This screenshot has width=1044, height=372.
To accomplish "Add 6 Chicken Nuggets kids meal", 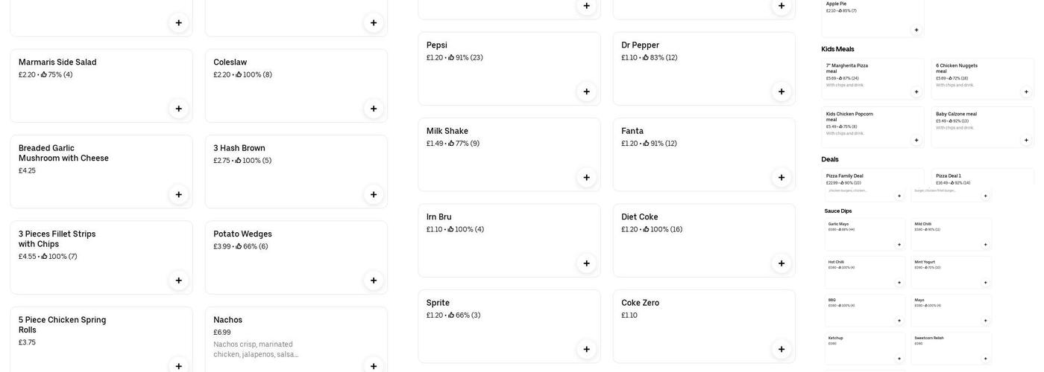I will coord(1026,92).
